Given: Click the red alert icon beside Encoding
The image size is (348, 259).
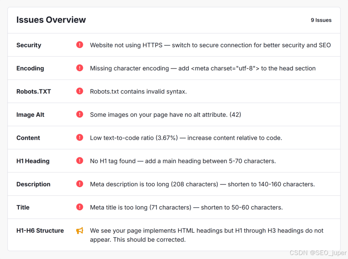Looking at the screenshot, I should click(80, 68).
